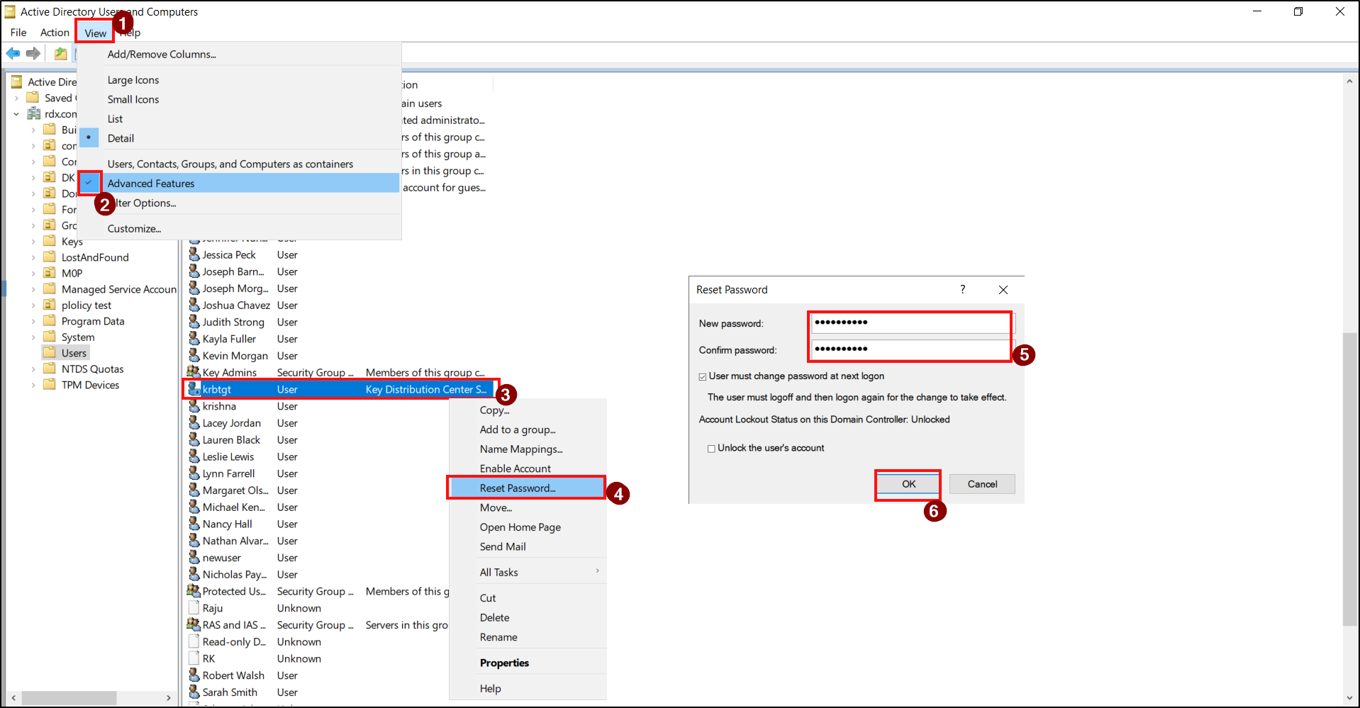Select the Protected Users group icon

click(194, 590)
